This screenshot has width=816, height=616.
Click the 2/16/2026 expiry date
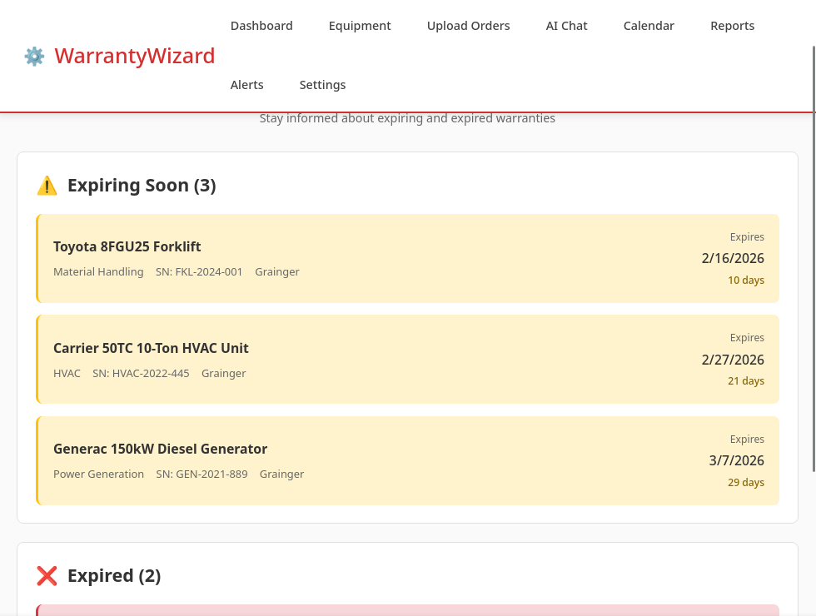coord(733,259)
